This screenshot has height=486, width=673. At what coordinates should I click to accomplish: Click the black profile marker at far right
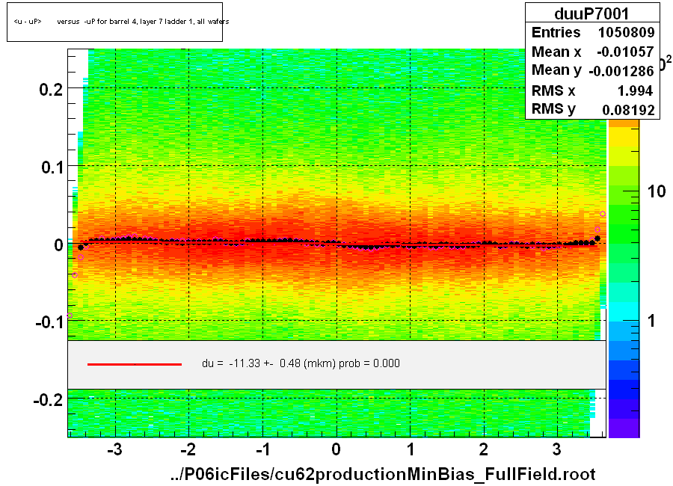[x=597, y=239]
